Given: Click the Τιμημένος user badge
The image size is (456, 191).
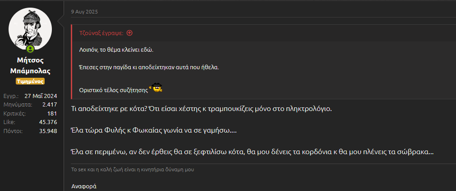Looking at the screenshot, I should [x=30, y=81].
